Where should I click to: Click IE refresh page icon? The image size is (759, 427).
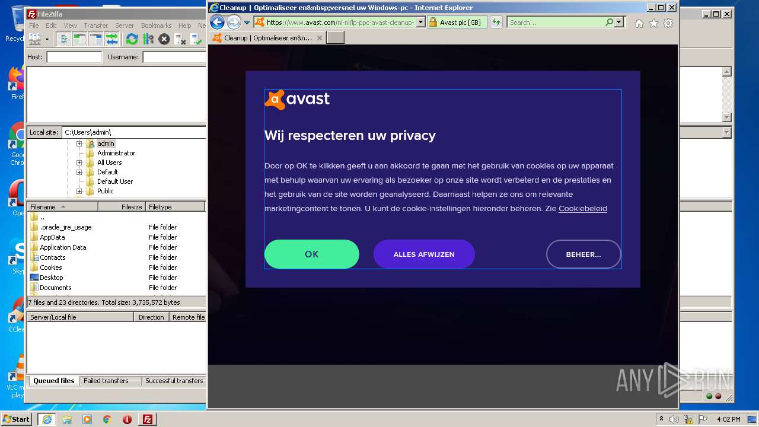tap(496, 23)
